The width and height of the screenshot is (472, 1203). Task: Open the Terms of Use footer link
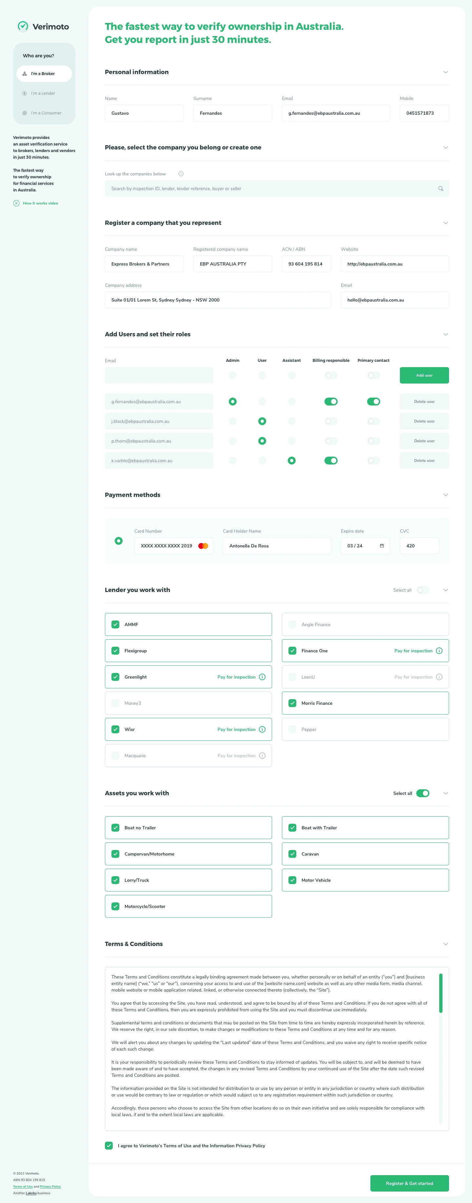click(x=23, y=1186)
